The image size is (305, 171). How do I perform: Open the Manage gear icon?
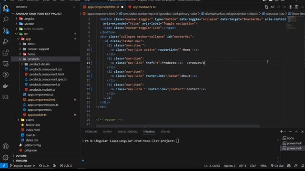(5, 157)
